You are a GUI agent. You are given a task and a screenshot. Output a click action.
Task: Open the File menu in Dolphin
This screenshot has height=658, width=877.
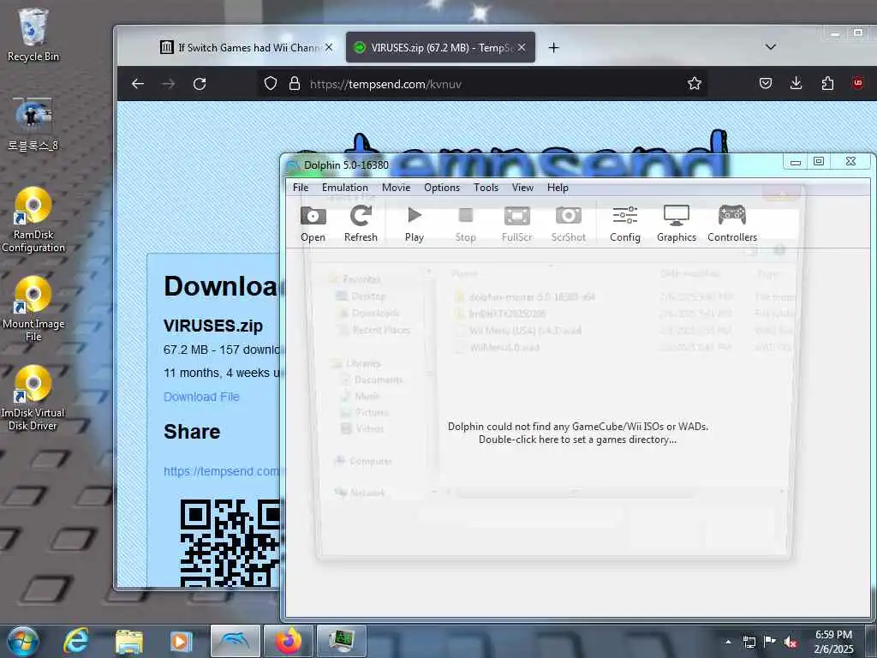point(301,188)
